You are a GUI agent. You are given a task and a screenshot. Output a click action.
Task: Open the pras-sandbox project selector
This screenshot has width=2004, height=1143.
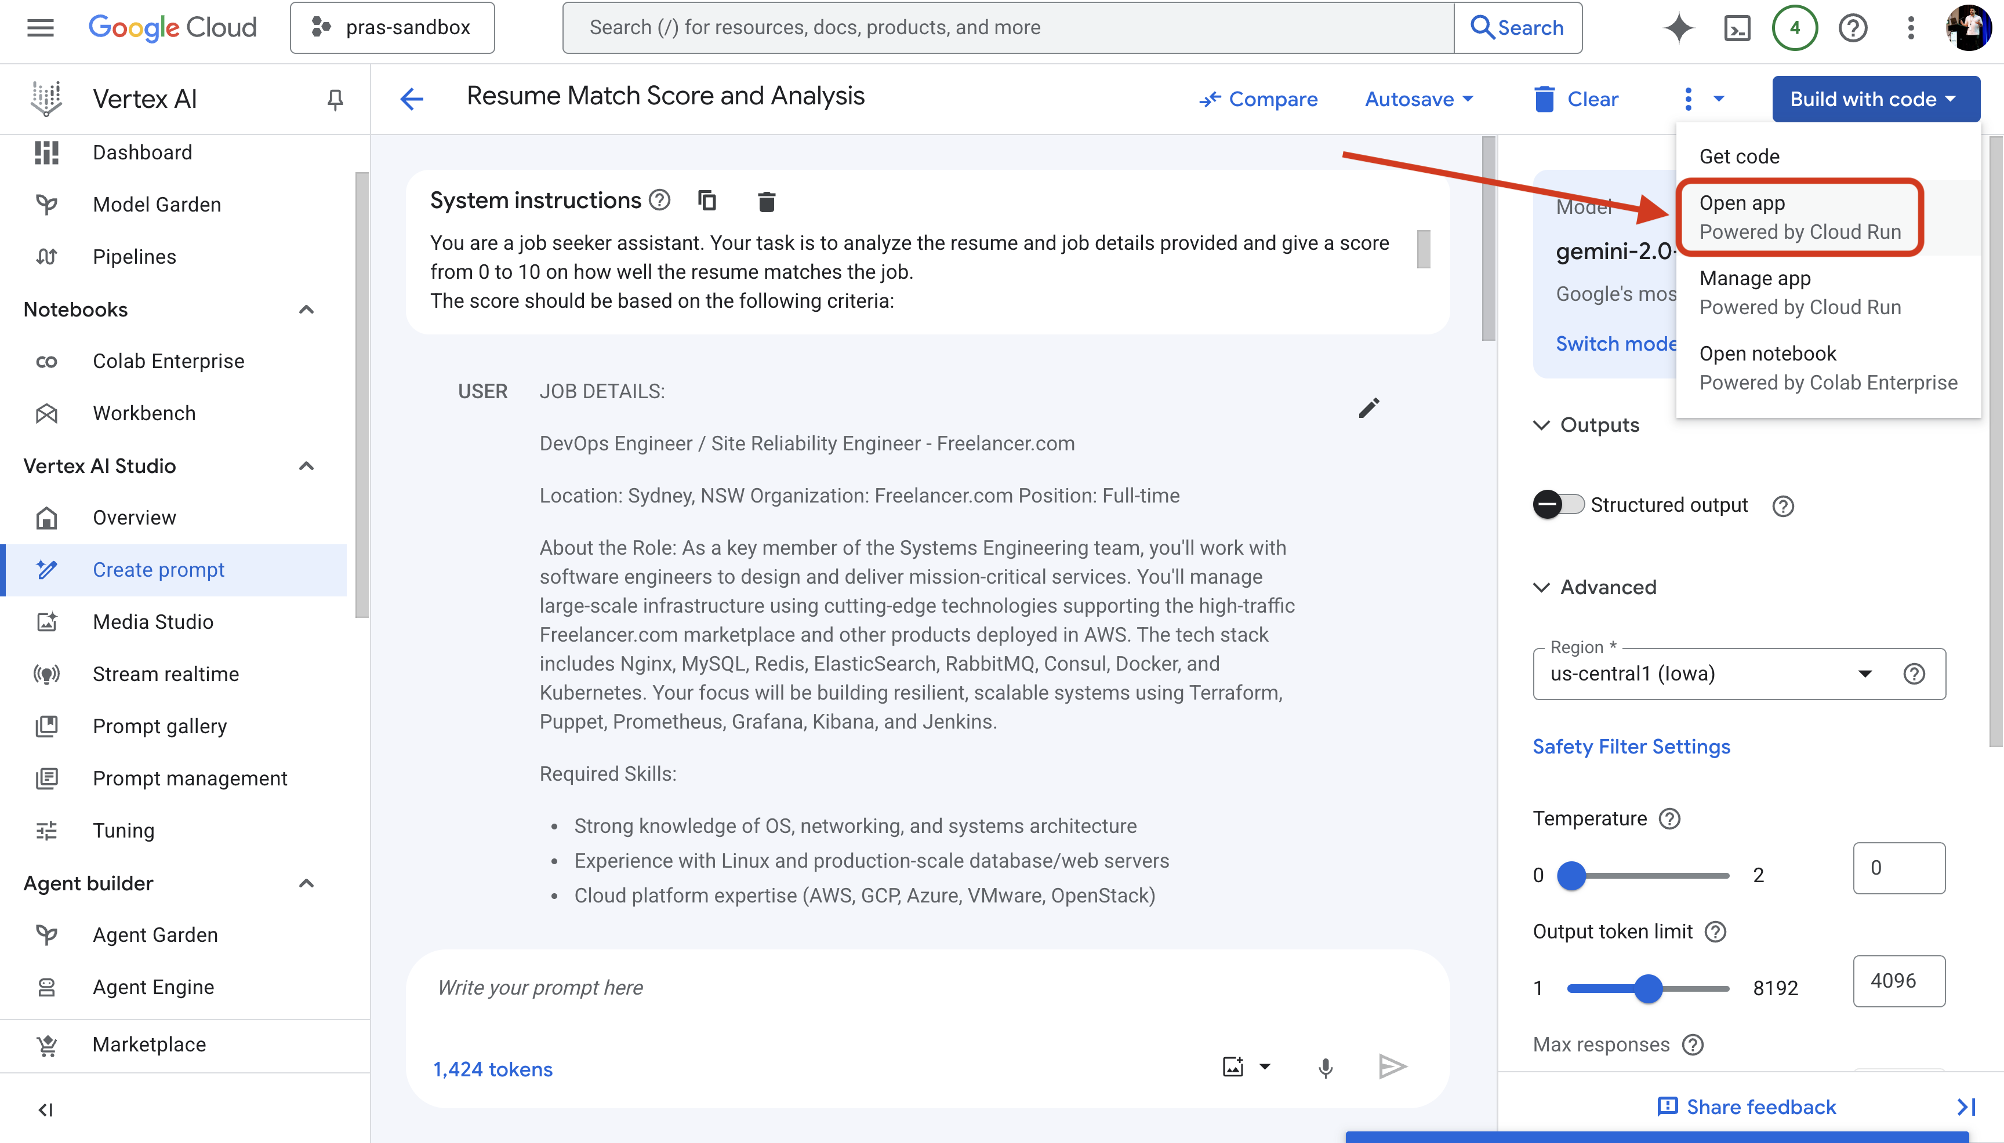(x=392, y=27)
